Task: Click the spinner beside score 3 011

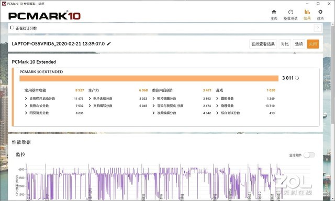Action: [297, 78]
